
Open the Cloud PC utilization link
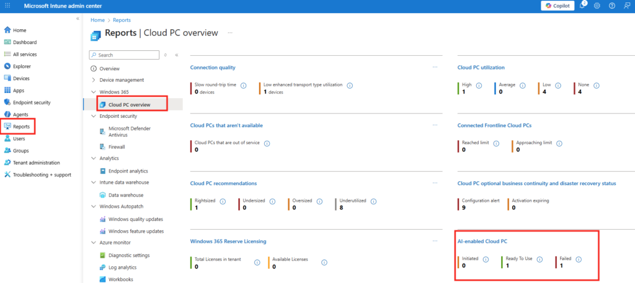(x=481, y=67)
